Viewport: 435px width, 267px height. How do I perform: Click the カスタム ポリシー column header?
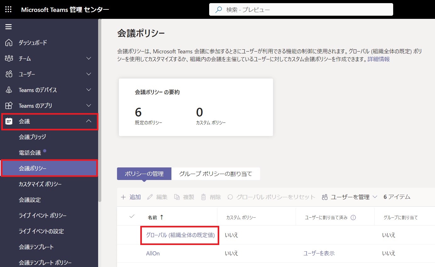click(241, 217)
